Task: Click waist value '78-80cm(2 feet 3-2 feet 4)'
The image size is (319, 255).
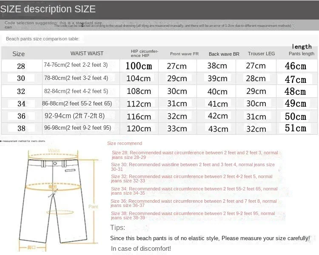Action: [76, 78]
